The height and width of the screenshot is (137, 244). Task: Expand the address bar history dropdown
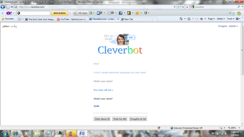click(x=174, y=7)
